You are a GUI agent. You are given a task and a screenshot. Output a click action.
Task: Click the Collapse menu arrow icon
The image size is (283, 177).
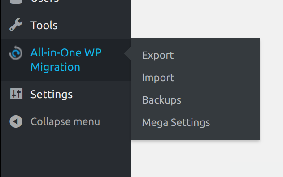tap(16, 121)
